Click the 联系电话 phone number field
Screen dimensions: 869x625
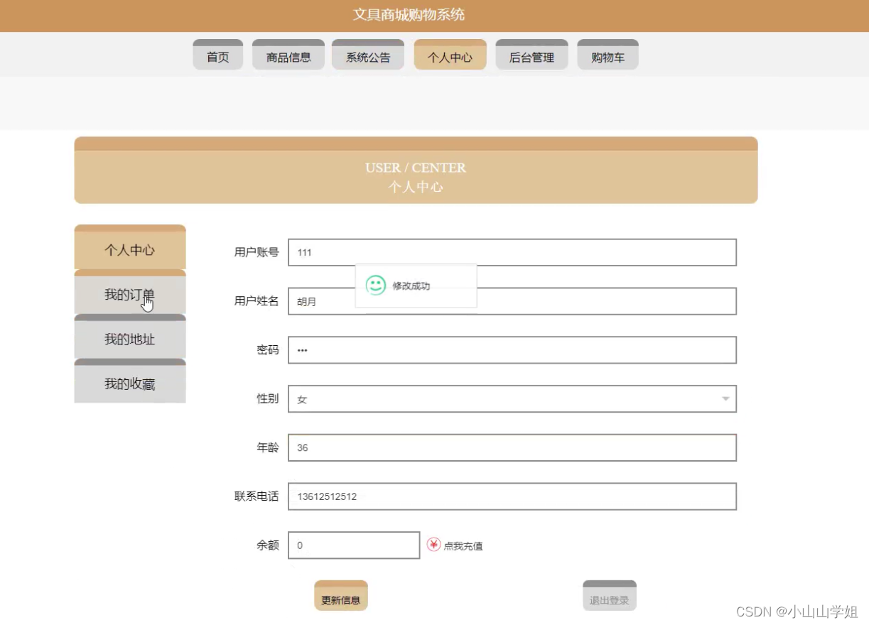point(512,496)
